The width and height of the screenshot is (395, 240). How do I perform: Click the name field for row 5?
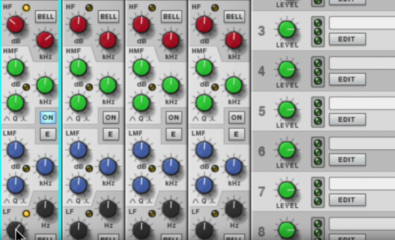click(x=362, y=104)
